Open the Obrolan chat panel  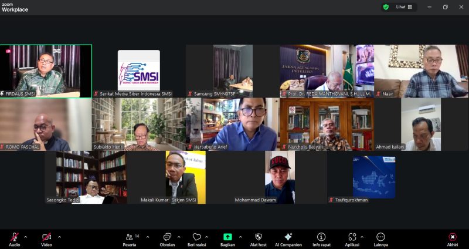coord(167,237)
